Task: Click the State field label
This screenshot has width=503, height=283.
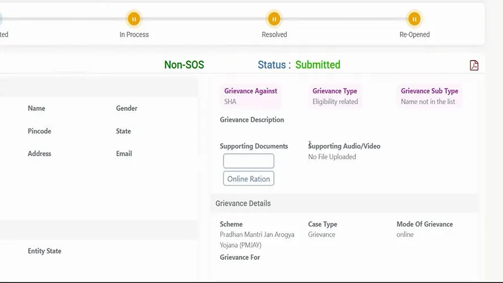Action: pyautogui.click(x=123, y=131)
